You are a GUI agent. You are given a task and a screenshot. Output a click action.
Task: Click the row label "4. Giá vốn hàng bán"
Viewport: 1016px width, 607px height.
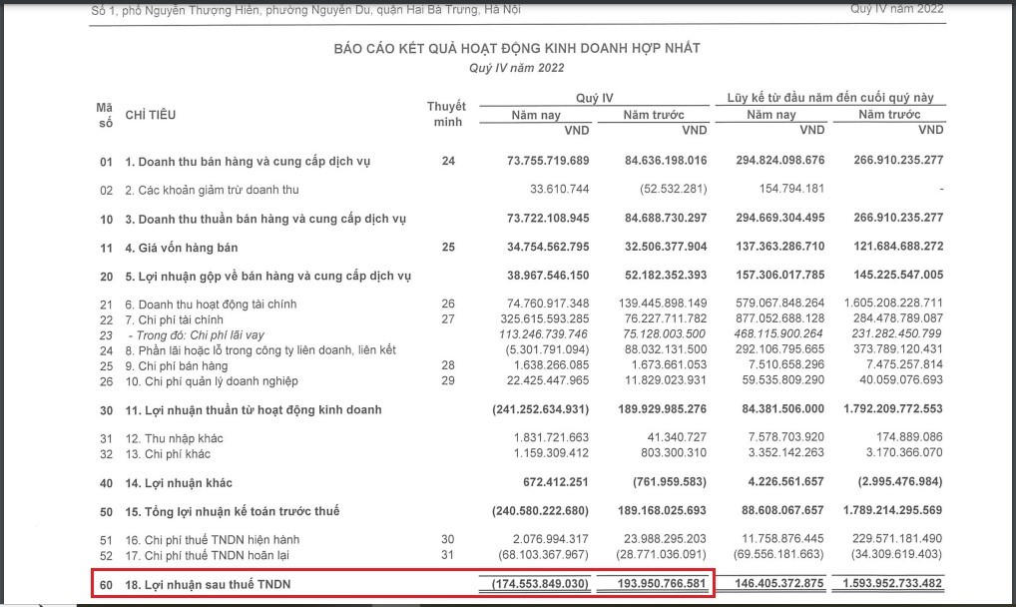(181, 247)
